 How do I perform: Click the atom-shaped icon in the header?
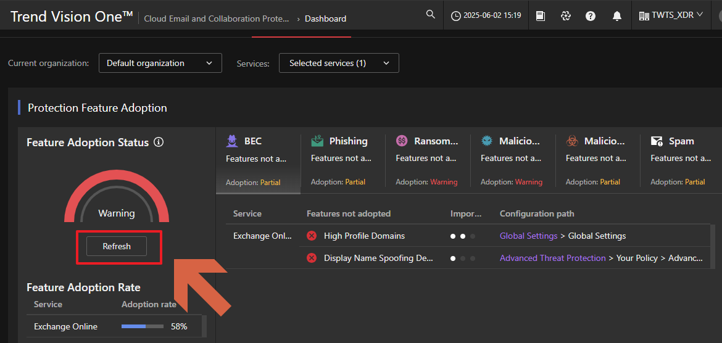tap(565, 16)
